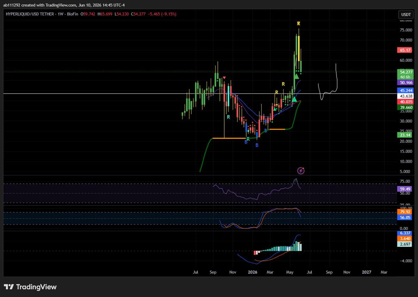Click the large green up-triangle beside the yellow candle
This screenshot has width=418, height=297.
click(x=296, y=76)
